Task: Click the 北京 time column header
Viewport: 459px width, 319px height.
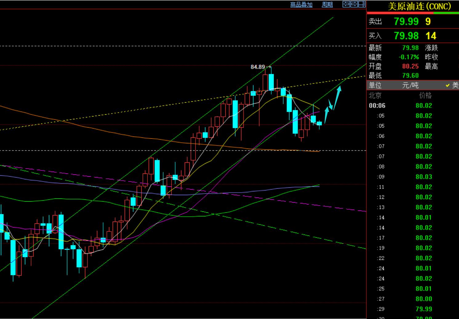Action: click(x=375, y=96)
